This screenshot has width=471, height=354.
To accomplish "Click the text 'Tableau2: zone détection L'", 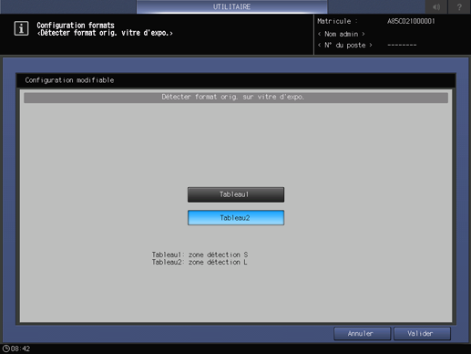I will [200, 262].
